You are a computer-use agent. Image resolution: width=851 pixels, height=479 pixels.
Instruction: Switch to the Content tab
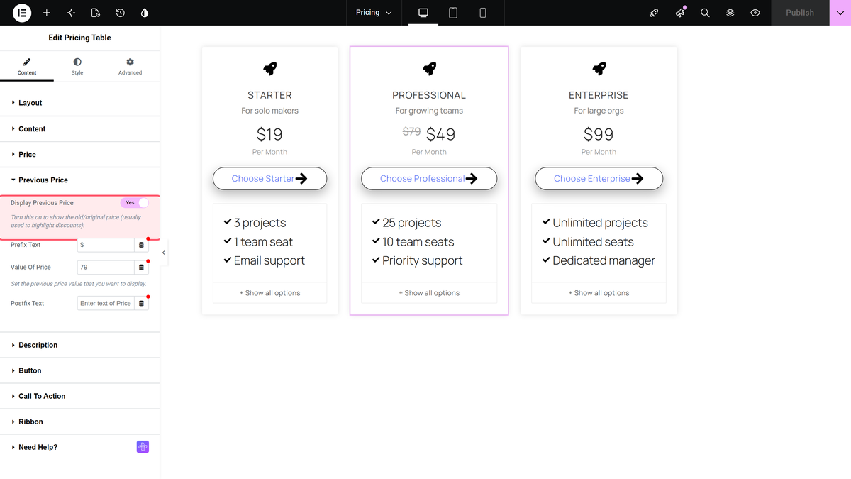pyautogui.click(x=27, y=67)
